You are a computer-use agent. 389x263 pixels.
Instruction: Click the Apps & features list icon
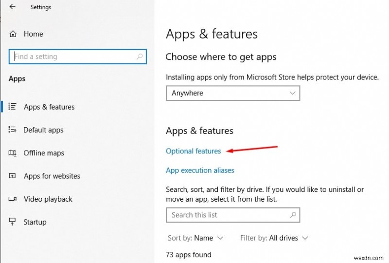point(13,107)
